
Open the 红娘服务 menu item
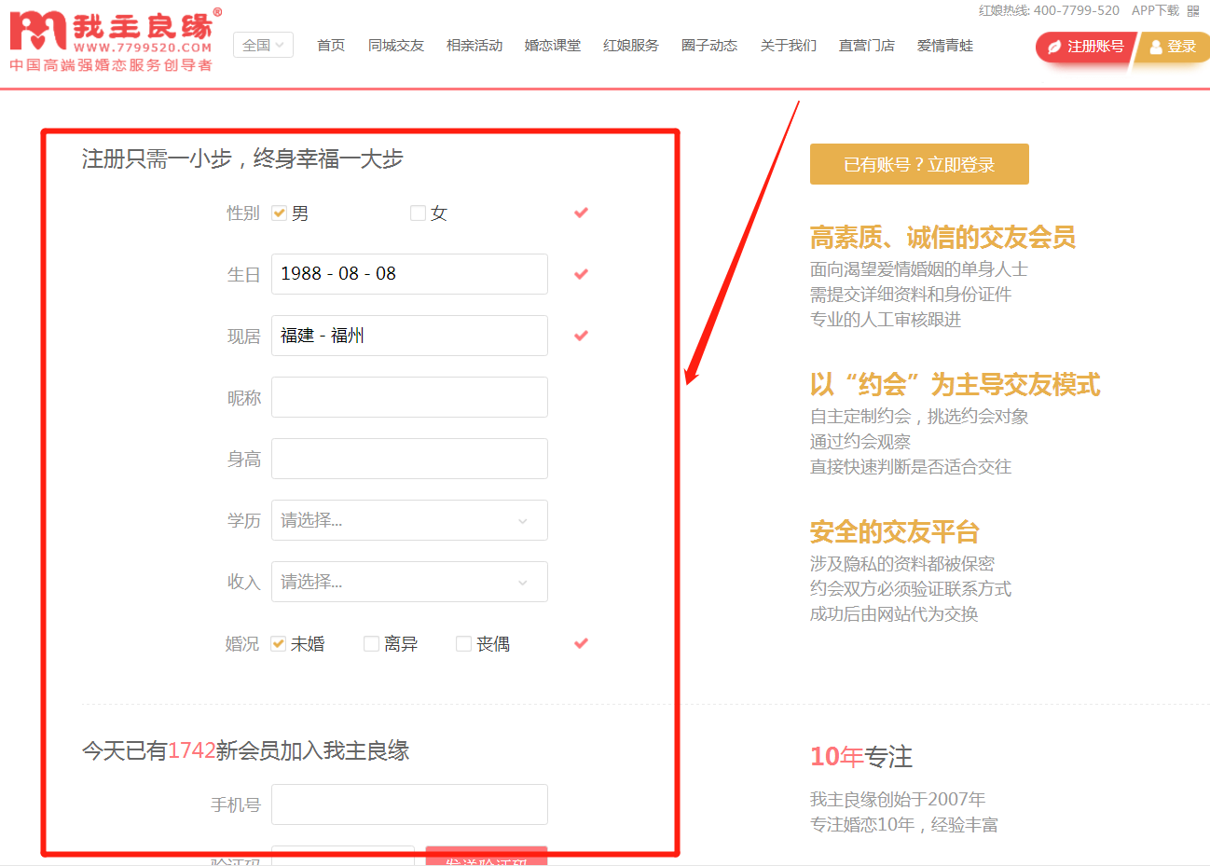tap(631, 45)
